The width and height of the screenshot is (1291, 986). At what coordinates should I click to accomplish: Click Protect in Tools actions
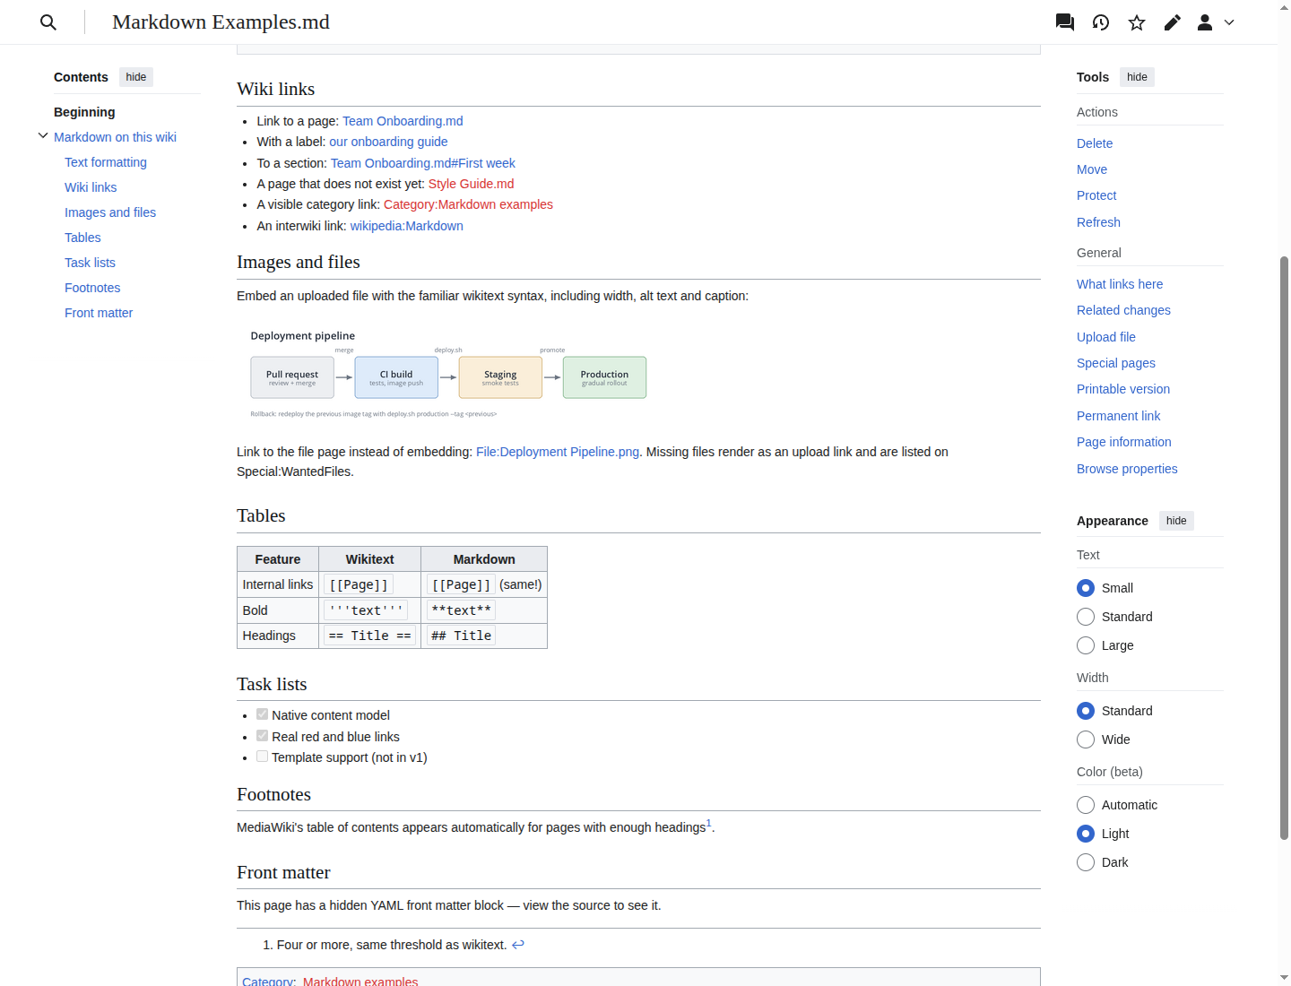coord(1096,195)
